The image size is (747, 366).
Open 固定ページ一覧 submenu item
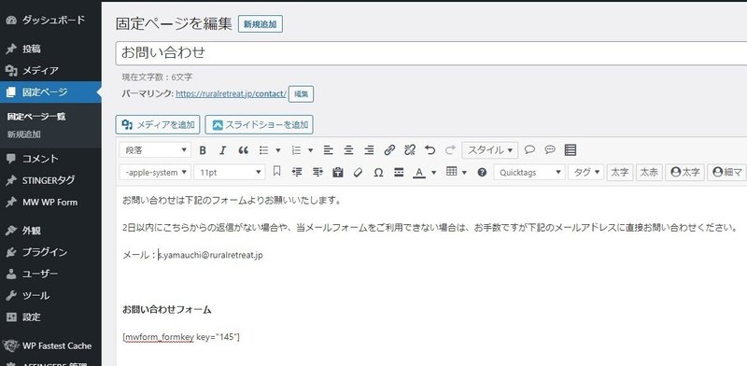(36, 117)
